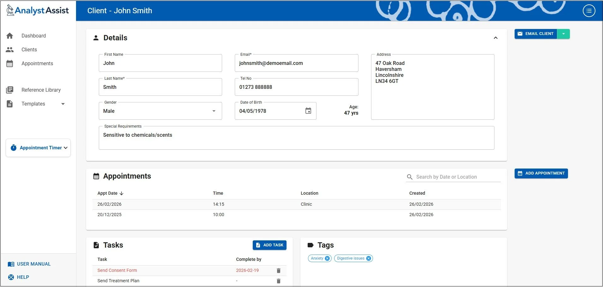Click the 2026-02-19 due date
The image size is (603, 287).
[247, 271]
